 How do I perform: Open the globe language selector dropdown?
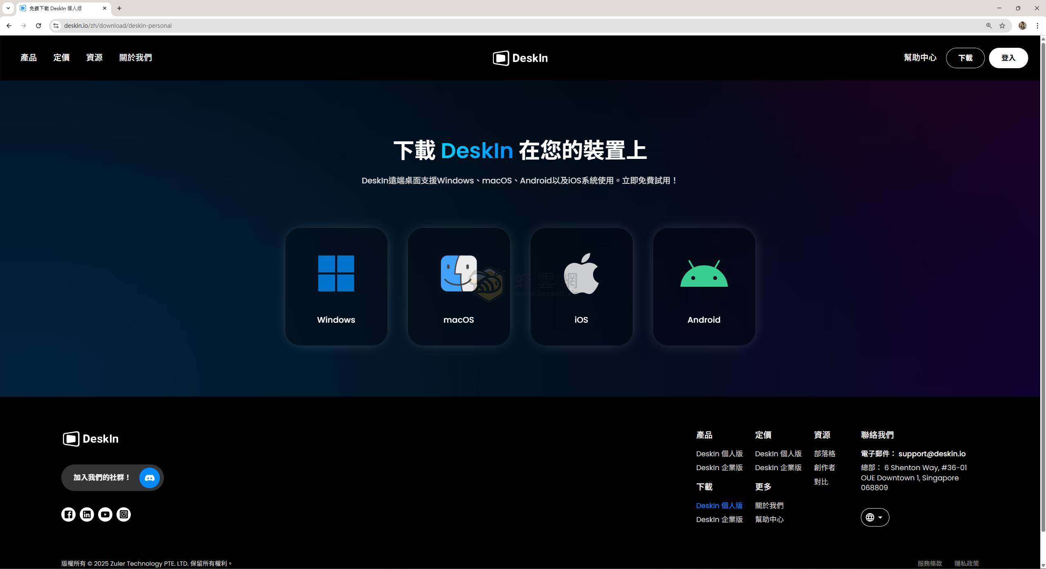tap(875, 517)
